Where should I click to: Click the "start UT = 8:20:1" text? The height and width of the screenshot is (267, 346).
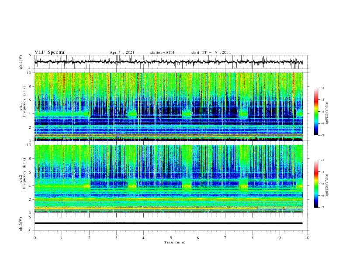click(x=211, y=52)
